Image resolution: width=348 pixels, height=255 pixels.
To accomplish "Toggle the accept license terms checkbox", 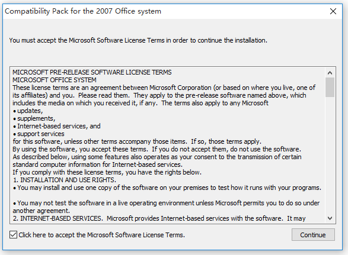I will [13, 235].
